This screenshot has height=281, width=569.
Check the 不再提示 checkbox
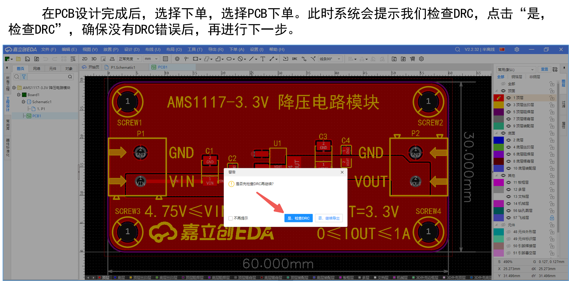coord(231,218)
